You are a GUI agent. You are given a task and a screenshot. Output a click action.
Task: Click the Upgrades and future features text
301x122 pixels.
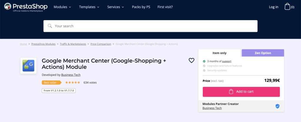click(225, 66)
